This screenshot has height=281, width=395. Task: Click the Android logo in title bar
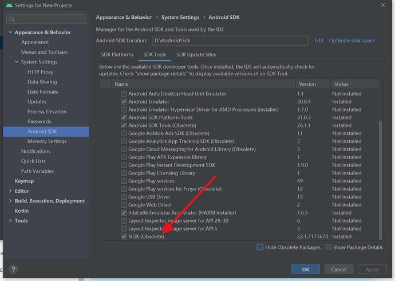(x=7, y=5)
